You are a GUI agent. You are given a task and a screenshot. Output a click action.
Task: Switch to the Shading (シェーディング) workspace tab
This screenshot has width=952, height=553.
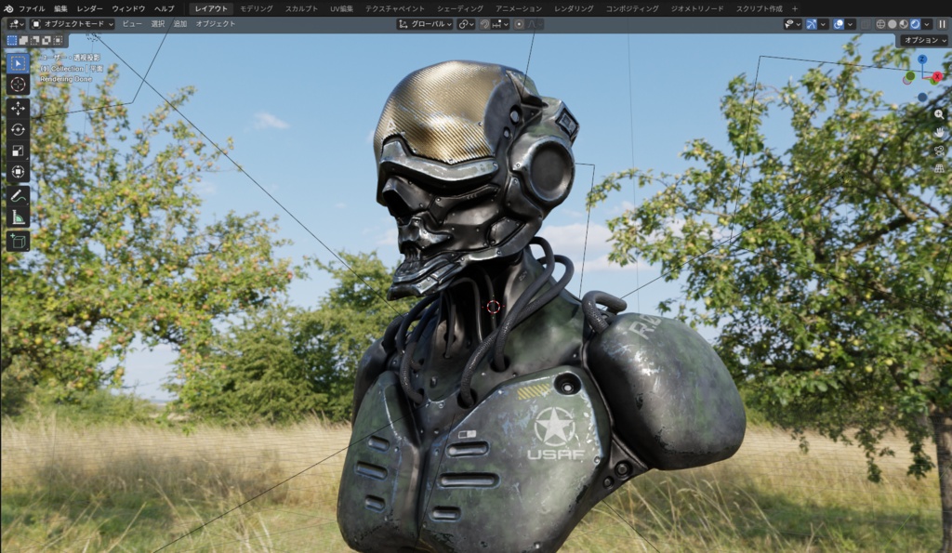pos(460,8)
